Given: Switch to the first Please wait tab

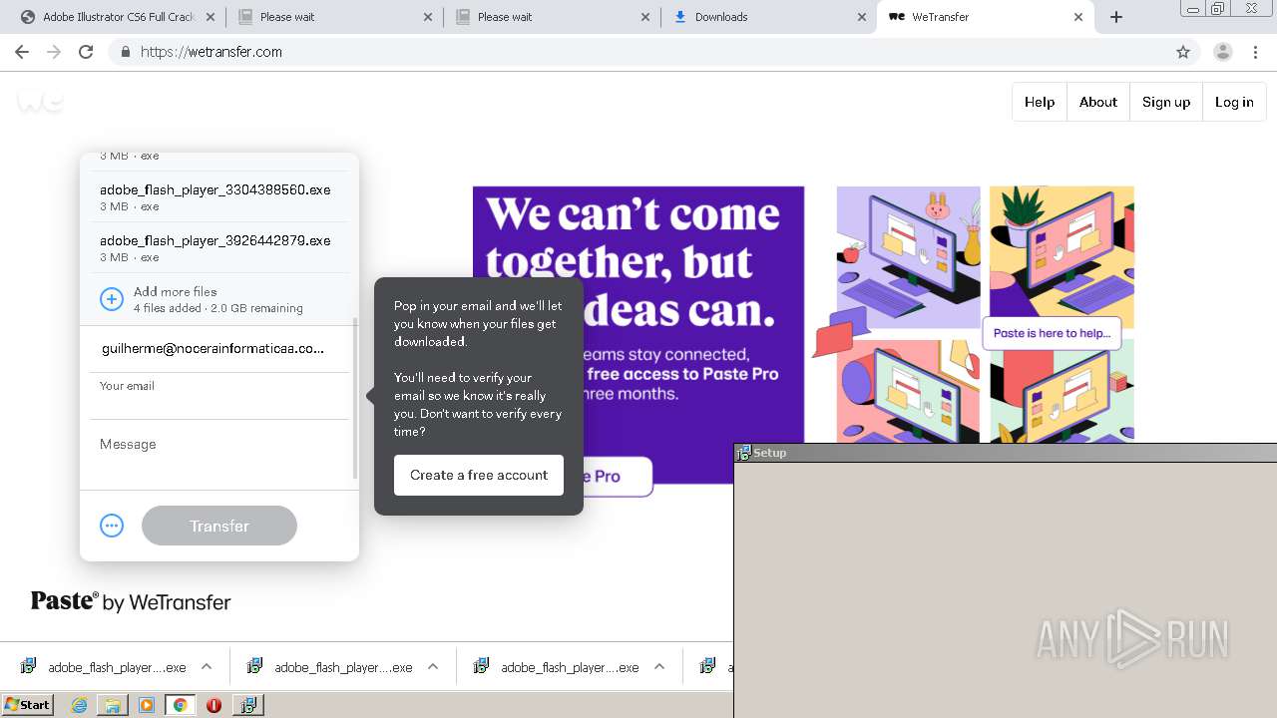Looking at the screenshot, I should coord(334,17).
